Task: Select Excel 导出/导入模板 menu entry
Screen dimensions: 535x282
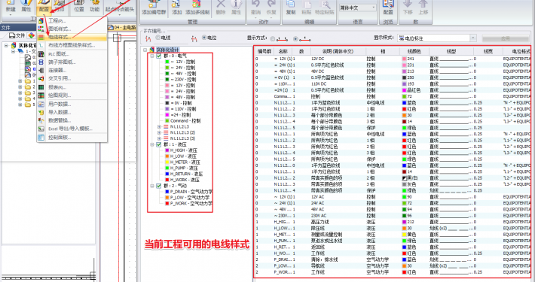Action: 72,129
